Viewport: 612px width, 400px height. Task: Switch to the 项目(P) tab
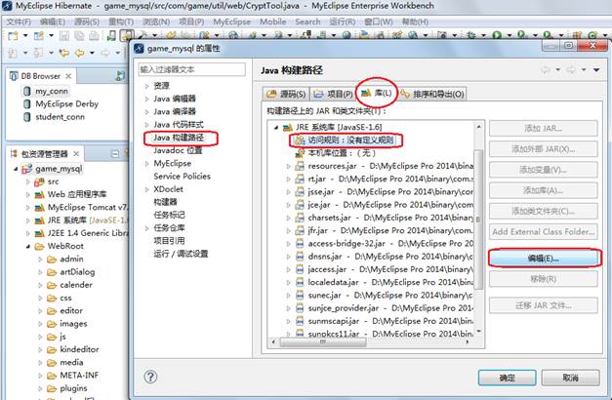tap(333, 94)
